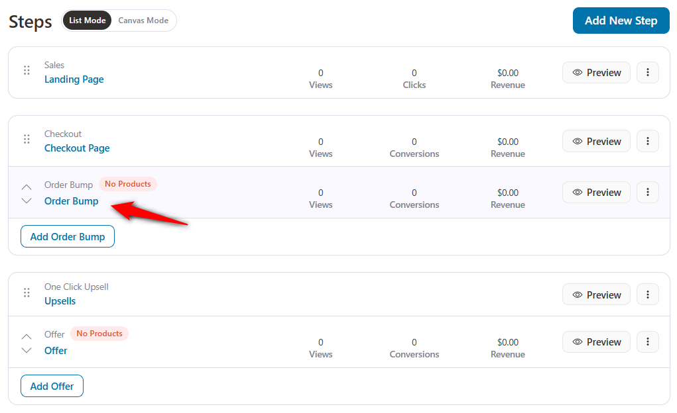Move Order Bump up with arrow
The width and height of the screenshot is (677, 413).
click(27, 187)
